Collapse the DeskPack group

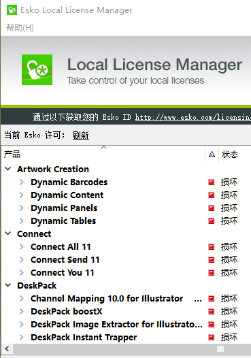8,285
